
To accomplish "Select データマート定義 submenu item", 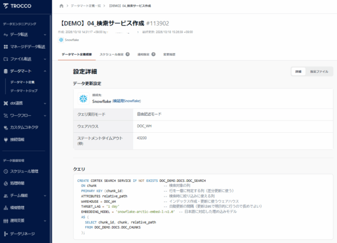I will (22, 82).
